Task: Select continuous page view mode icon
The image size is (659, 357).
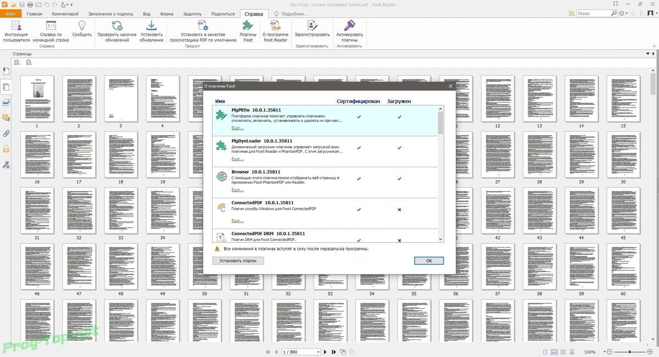Action: tap(554, 352)
